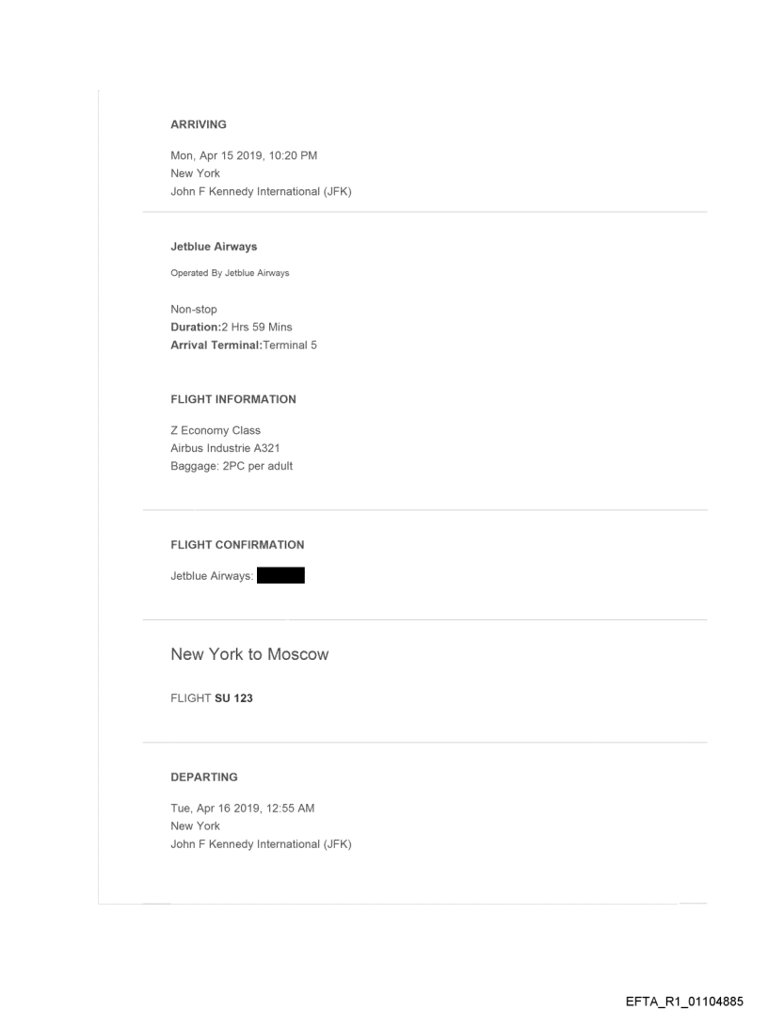The image size is (768, 1010).
Task: Click the FLIGHT INFORMATION heading
Action: [232, 399]
